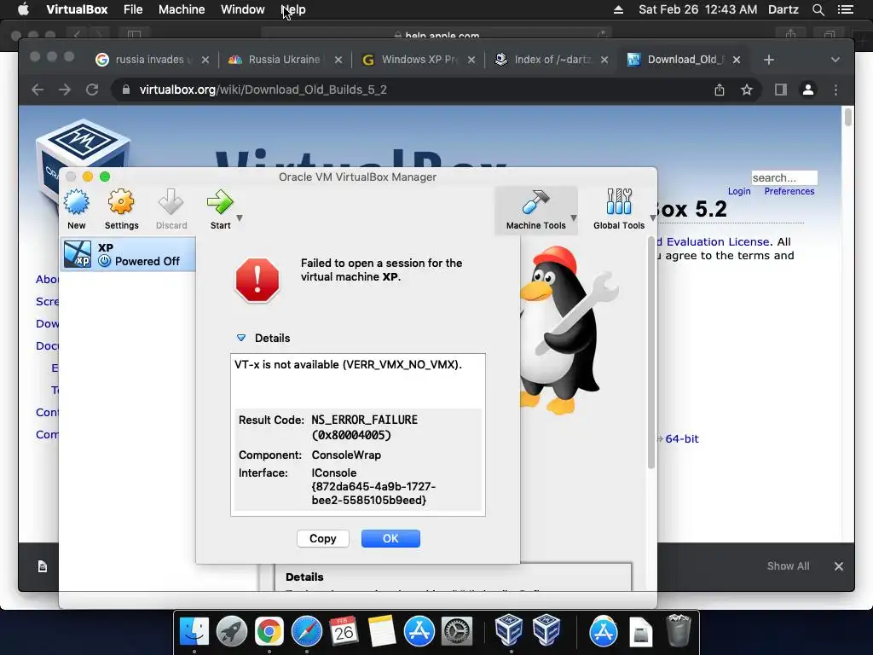Switch to the 'Index of /~dartz' Chrome tab
873x655 pixels.
pos(552,60)
